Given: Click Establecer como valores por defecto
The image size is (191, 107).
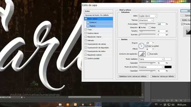Looking at the screenshot, I should 133,76.
